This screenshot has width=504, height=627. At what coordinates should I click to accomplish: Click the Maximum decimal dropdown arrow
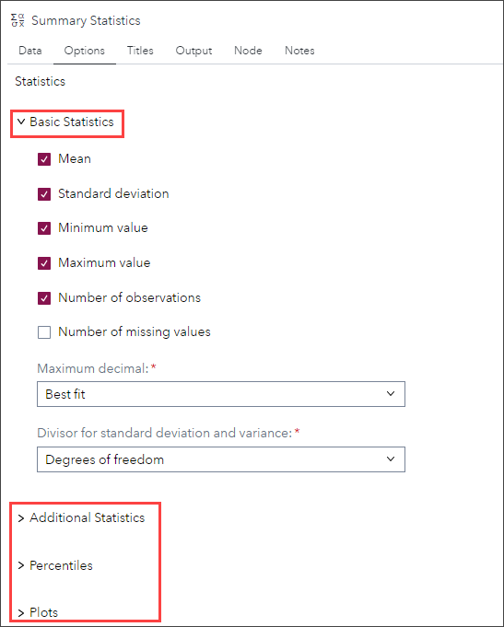click(391, 394)
